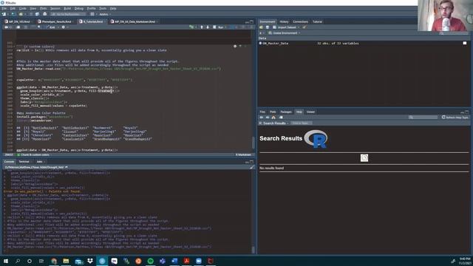Image resolution: width=473 pixels, height=266 pixels.
Task: Open the Search Results topic dropdown
Action: (274, 123)
